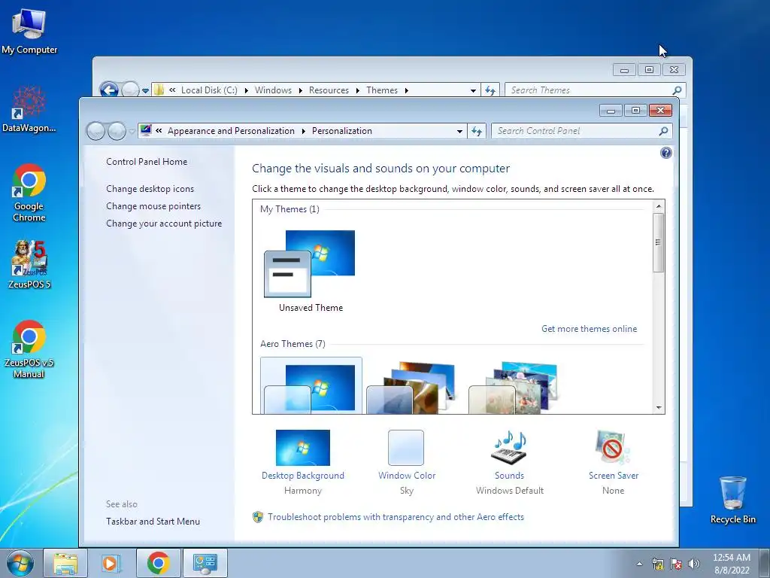Expand the arrow after Local Disk (C:)

246,90
